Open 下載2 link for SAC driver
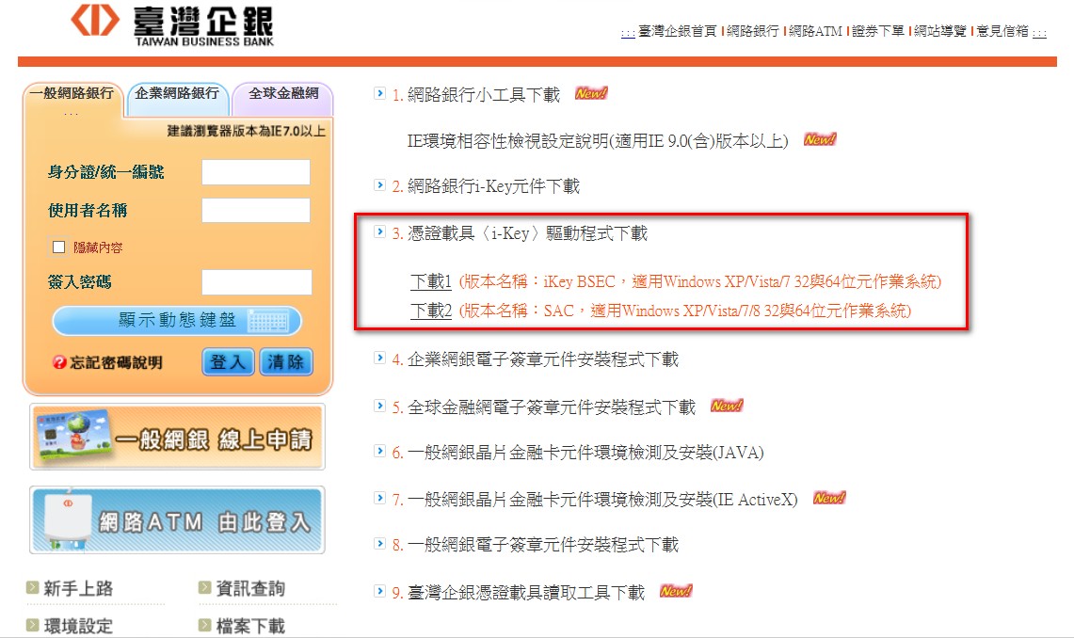 431,310
